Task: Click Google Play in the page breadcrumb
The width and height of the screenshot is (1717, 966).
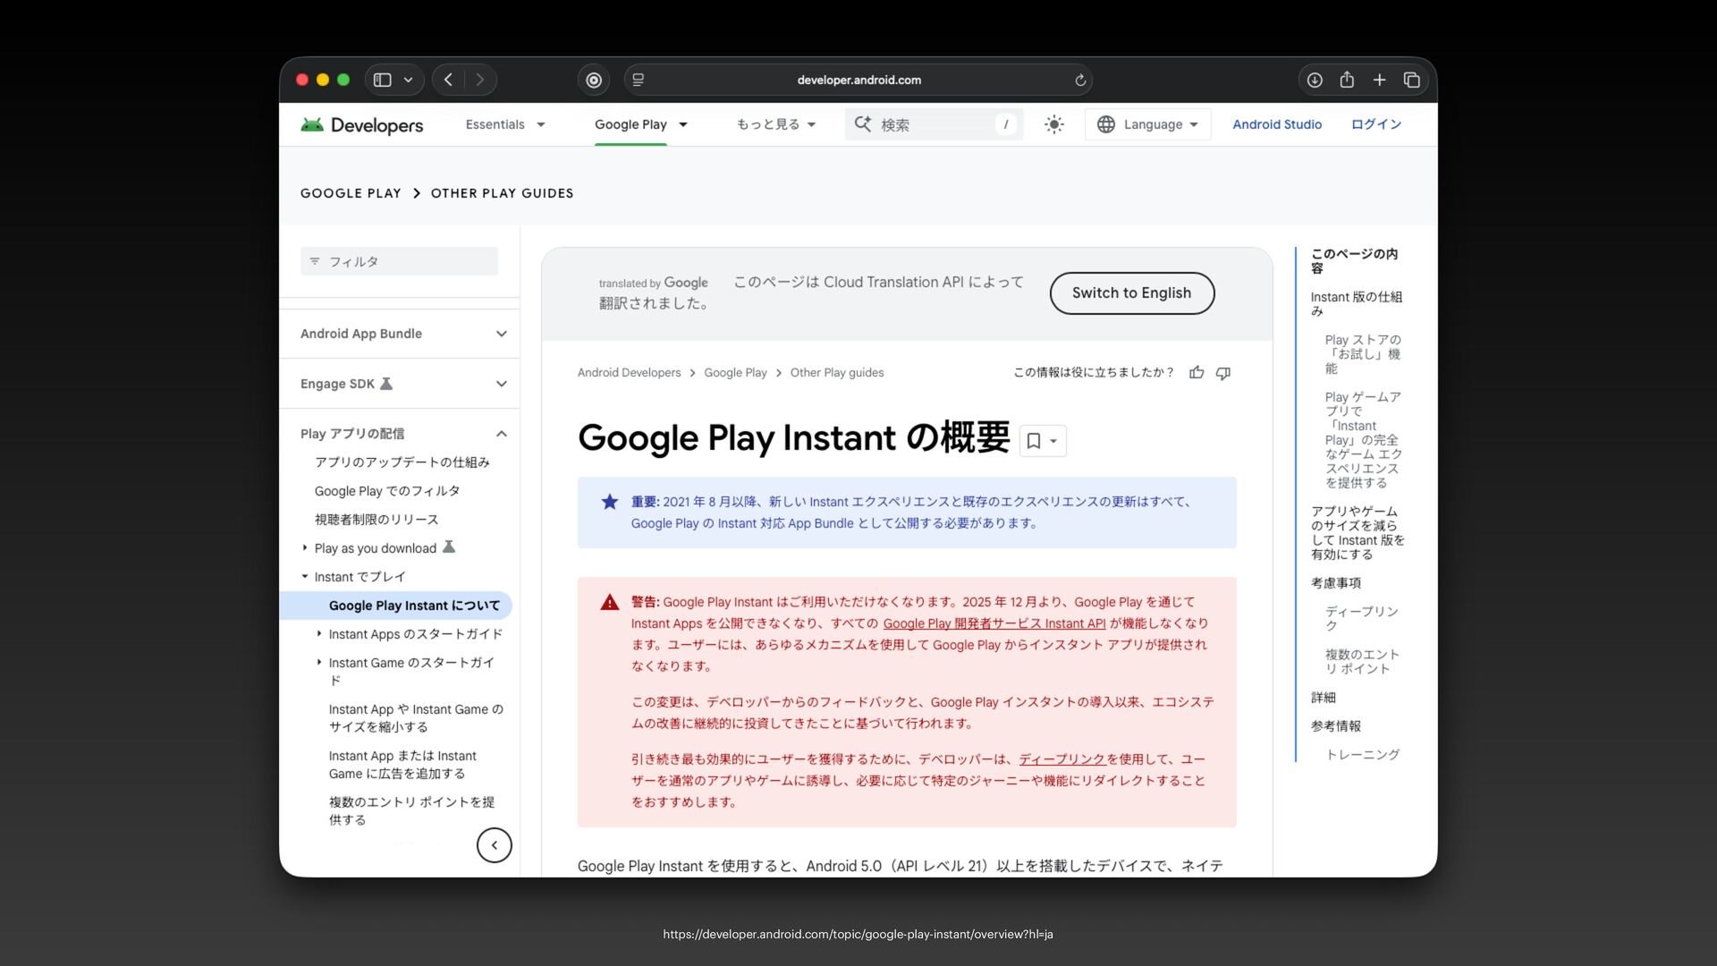Action: coord(735,373)
